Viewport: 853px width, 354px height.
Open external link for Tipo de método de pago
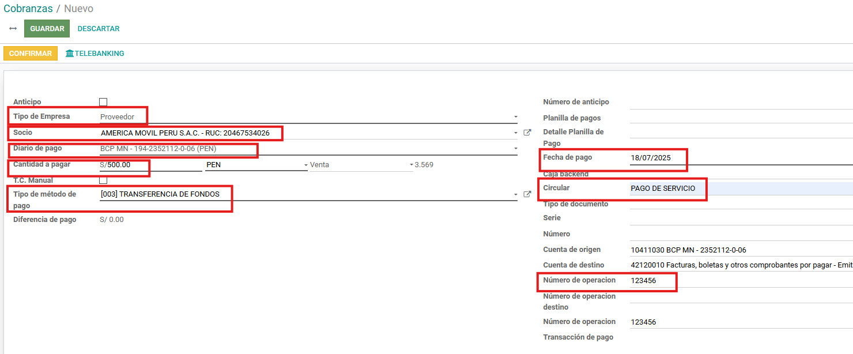pyautogui.click(x=527, y=194)
